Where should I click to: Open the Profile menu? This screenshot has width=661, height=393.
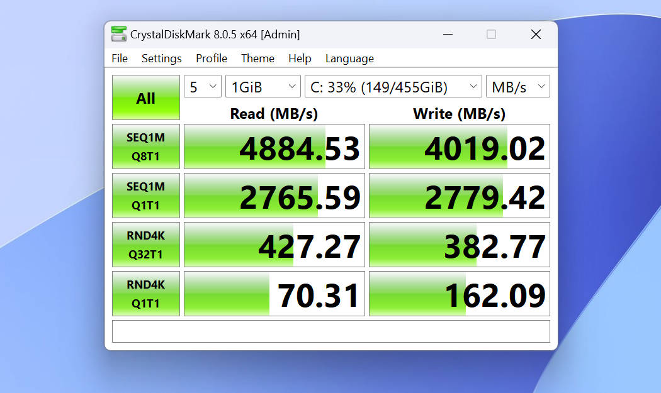(x=211, y=58)
